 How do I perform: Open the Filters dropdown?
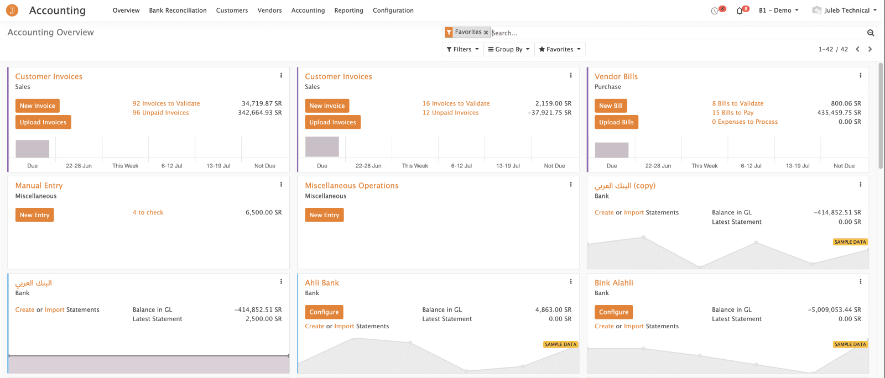tap(462, 49)
